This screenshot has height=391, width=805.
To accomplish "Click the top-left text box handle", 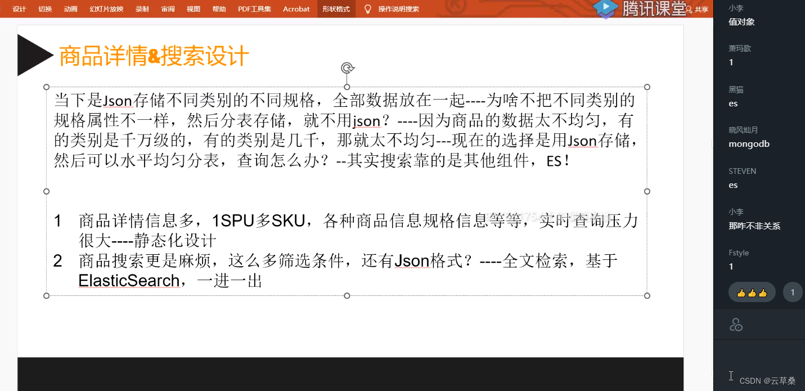I will pyautogui.click(x=46, y=87).
